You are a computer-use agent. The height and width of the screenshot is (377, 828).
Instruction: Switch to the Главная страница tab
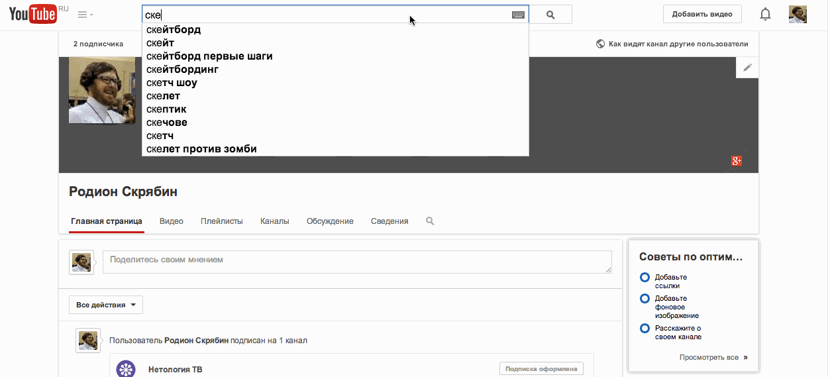(107, 221)
